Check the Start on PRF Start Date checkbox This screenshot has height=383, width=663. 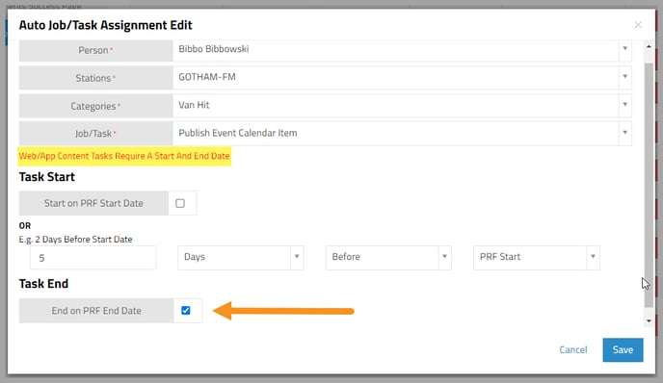pyautogui.click(x=180, y=204)
